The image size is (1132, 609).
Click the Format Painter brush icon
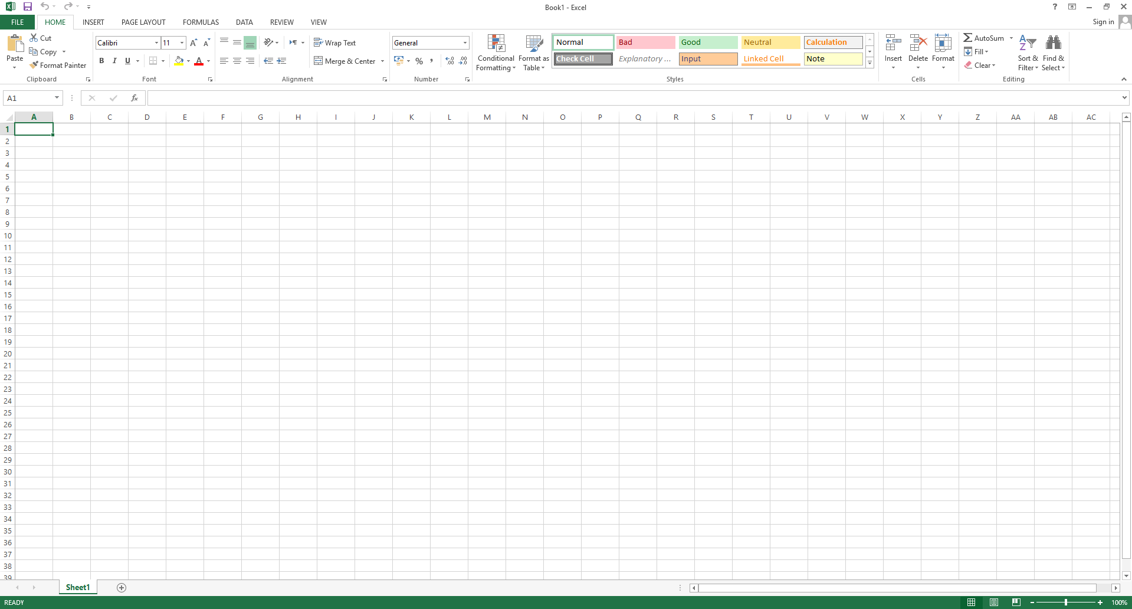(x=34, y=65)
